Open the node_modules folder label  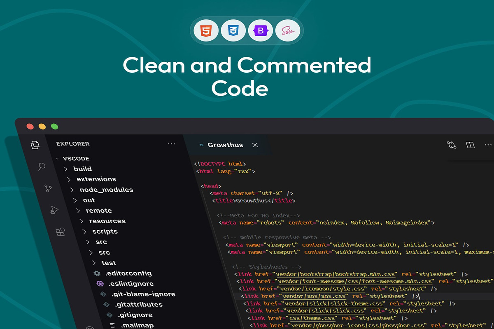[x=107, y=190]
